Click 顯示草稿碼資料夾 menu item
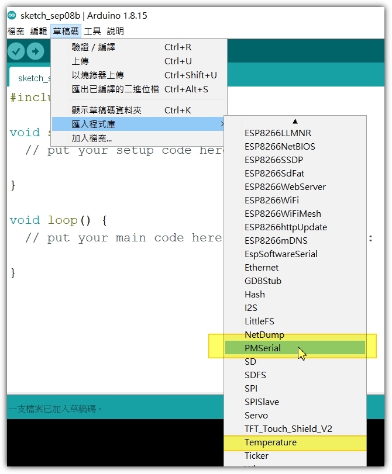Image resolution: width=392 pixels, height=474 pixels. (x=106, y=110)
